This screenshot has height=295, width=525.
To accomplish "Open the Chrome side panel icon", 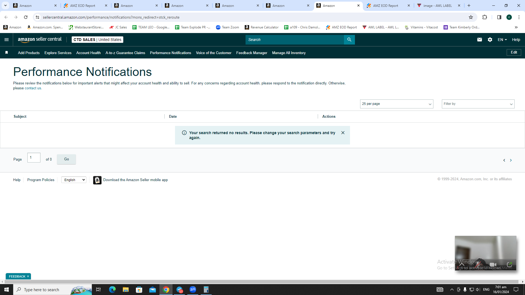I will (x=499, y=17).
